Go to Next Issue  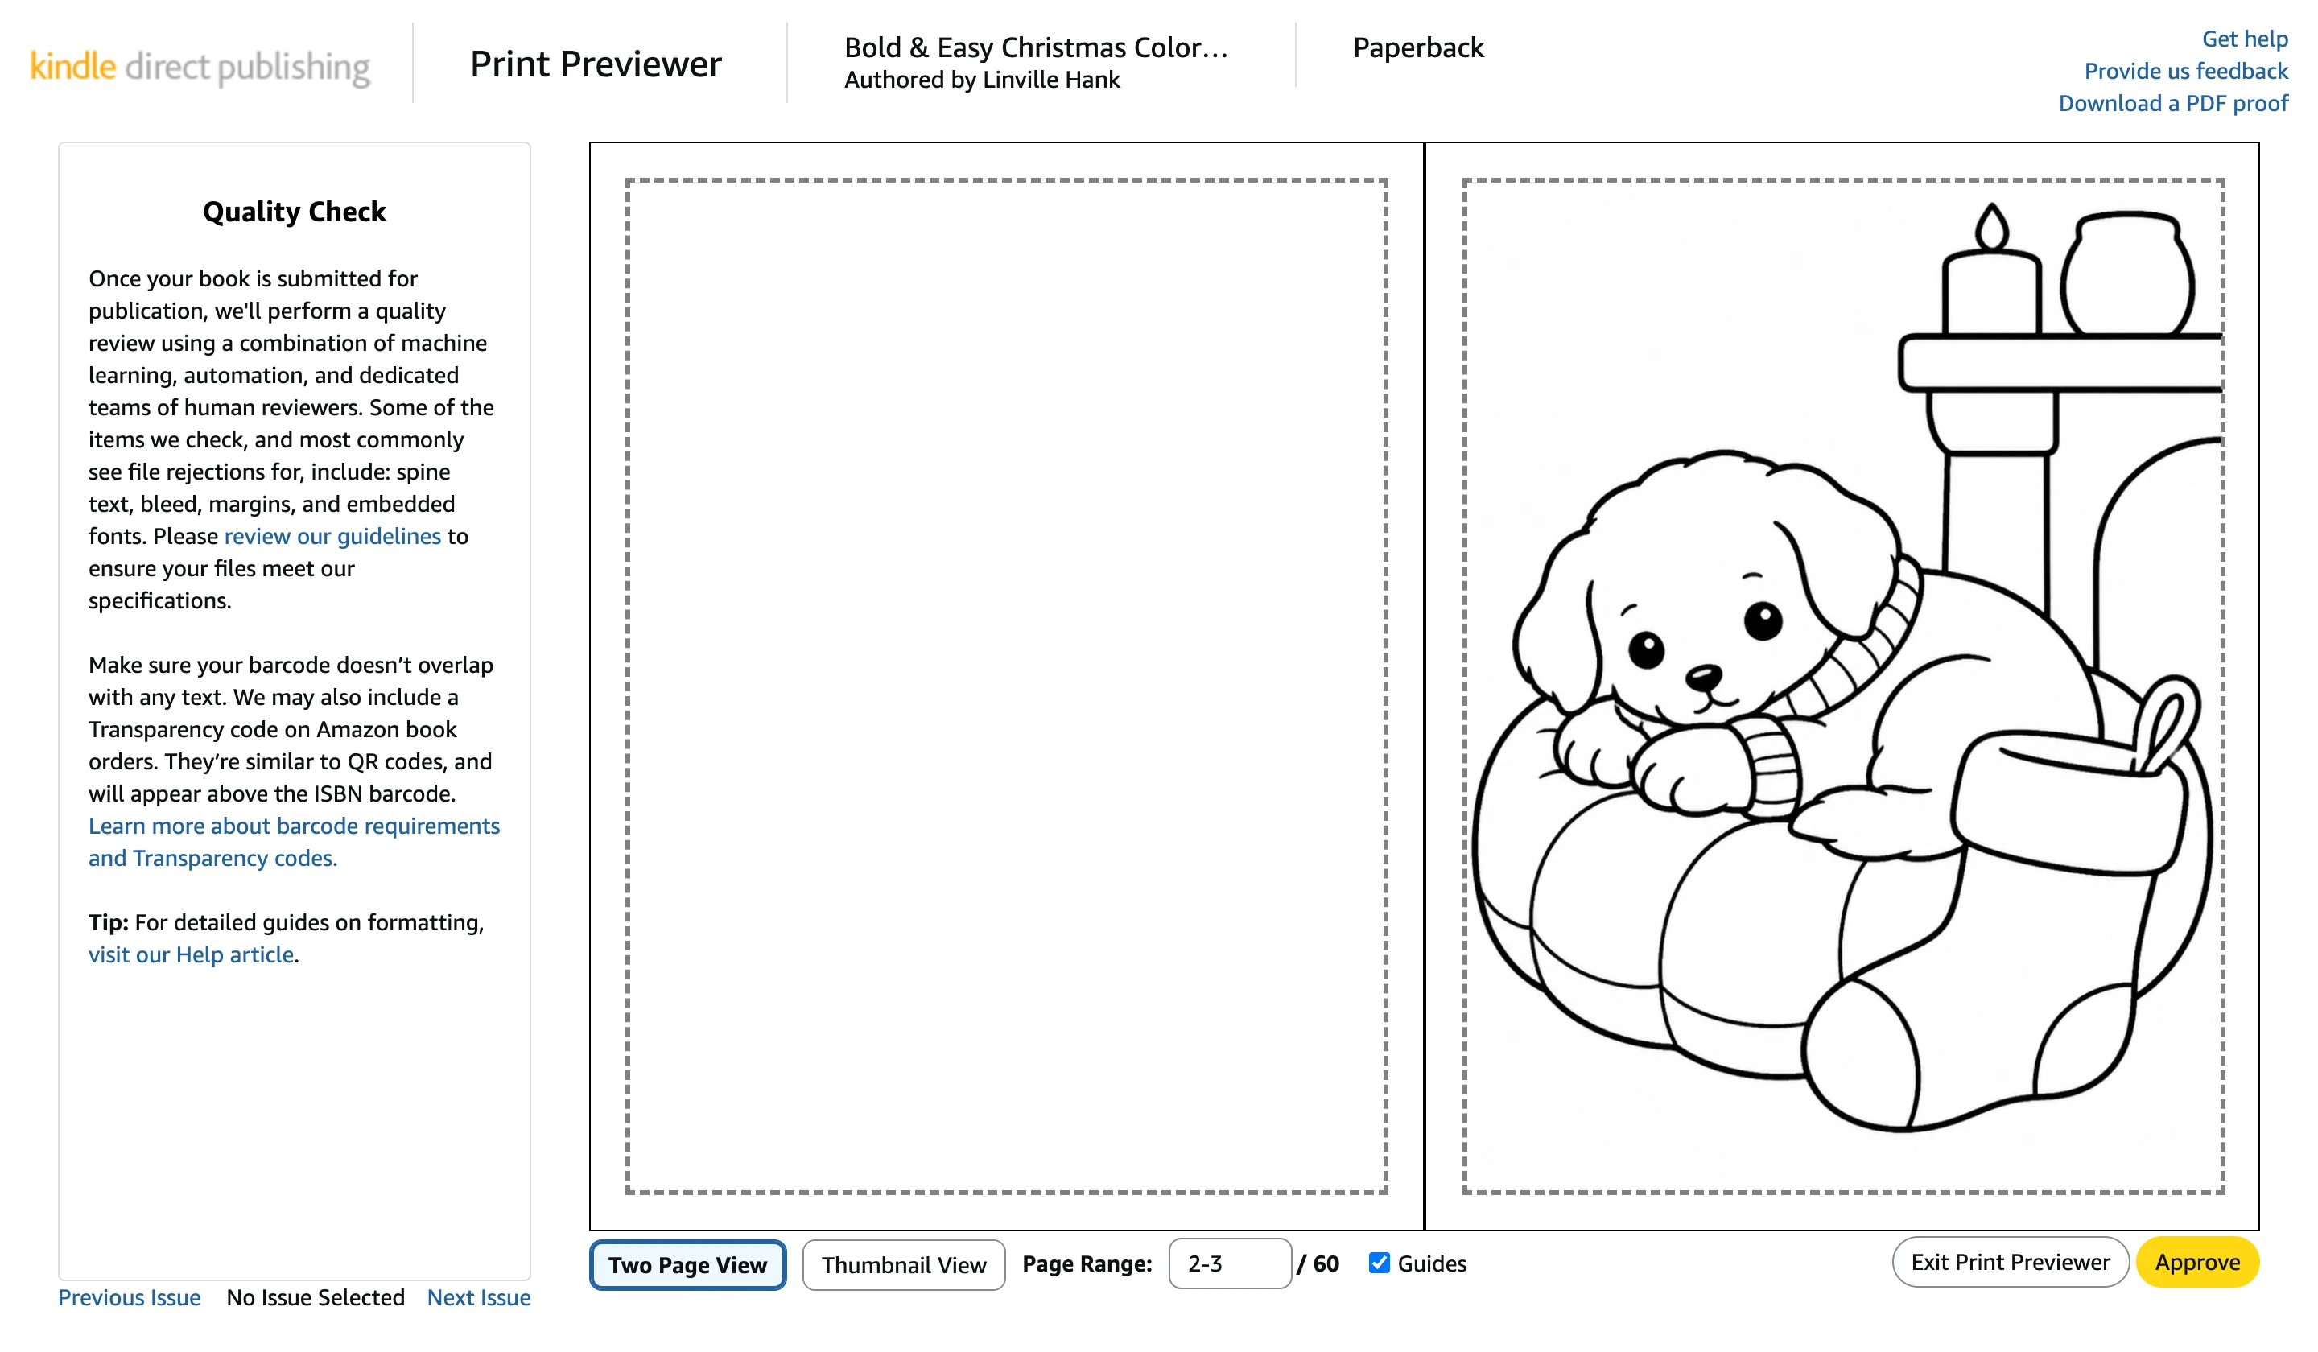pos(478,1298)
